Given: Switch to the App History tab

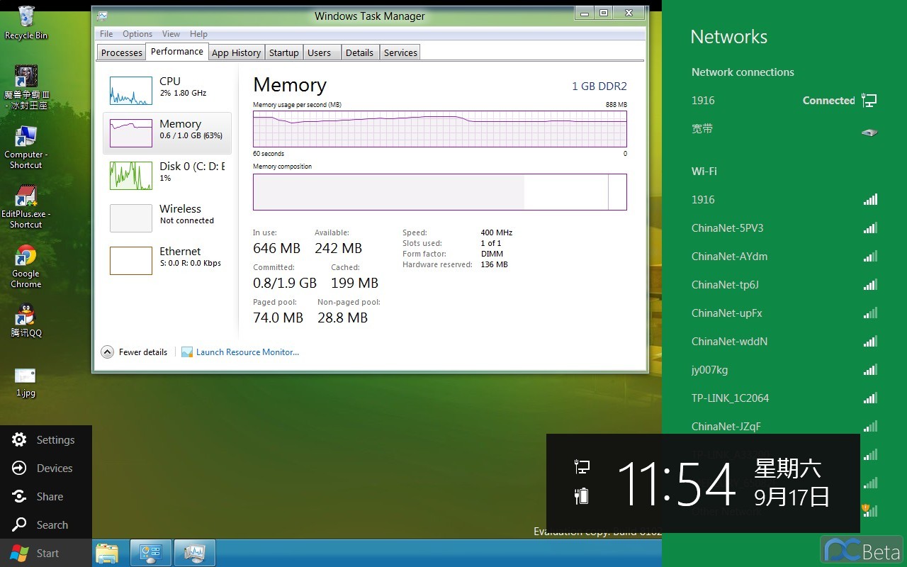Looking at the screenshot, I should point(236,52).
